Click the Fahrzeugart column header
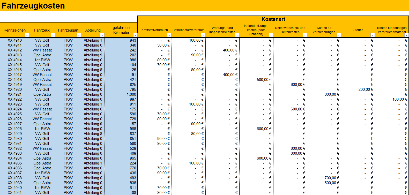The image size is (409, 195). (68, 30)
